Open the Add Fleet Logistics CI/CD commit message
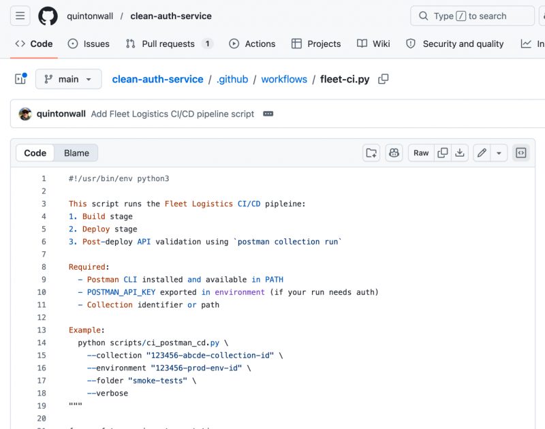The image size is (545, 429). tap(172, 114)
